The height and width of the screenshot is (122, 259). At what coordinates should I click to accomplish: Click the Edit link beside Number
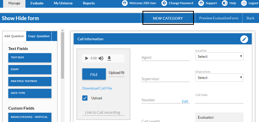(x=185, y=101)
